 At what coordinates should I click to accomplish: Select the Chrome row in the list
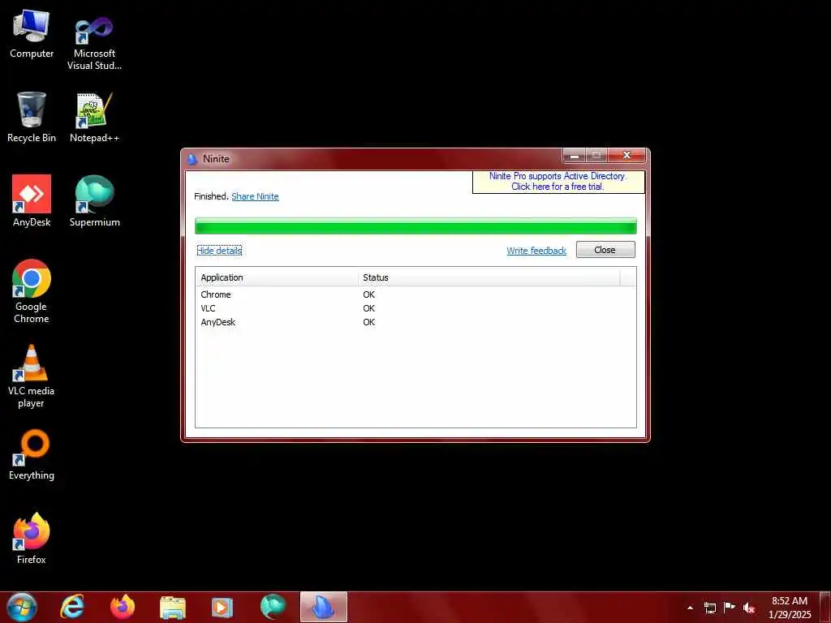pyautogui.click(x=415, y=294)
